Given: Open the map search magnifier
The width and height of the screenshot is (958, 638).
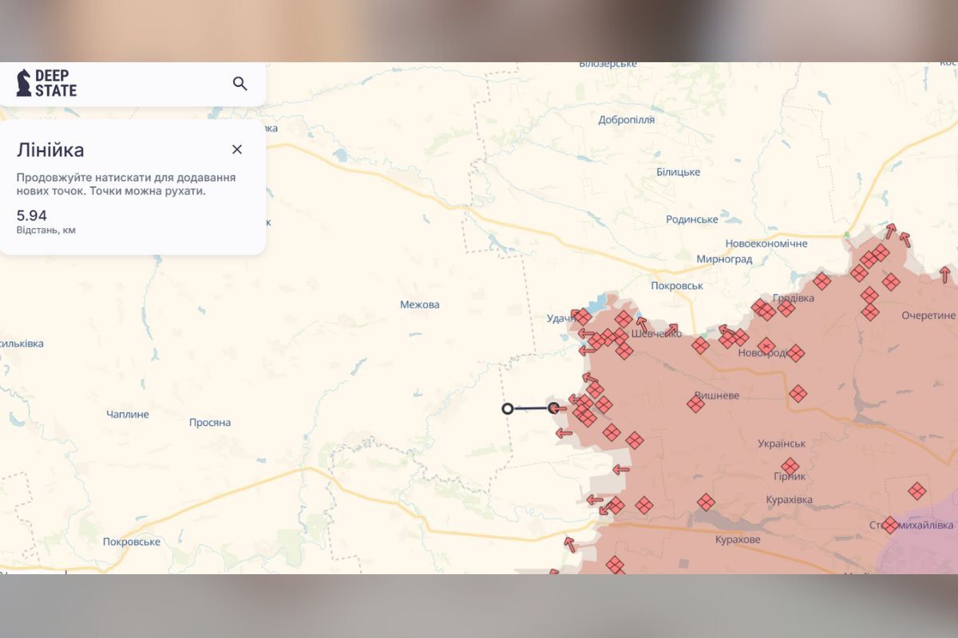Looking at the screenshot, I should click(x=239, y=84).
